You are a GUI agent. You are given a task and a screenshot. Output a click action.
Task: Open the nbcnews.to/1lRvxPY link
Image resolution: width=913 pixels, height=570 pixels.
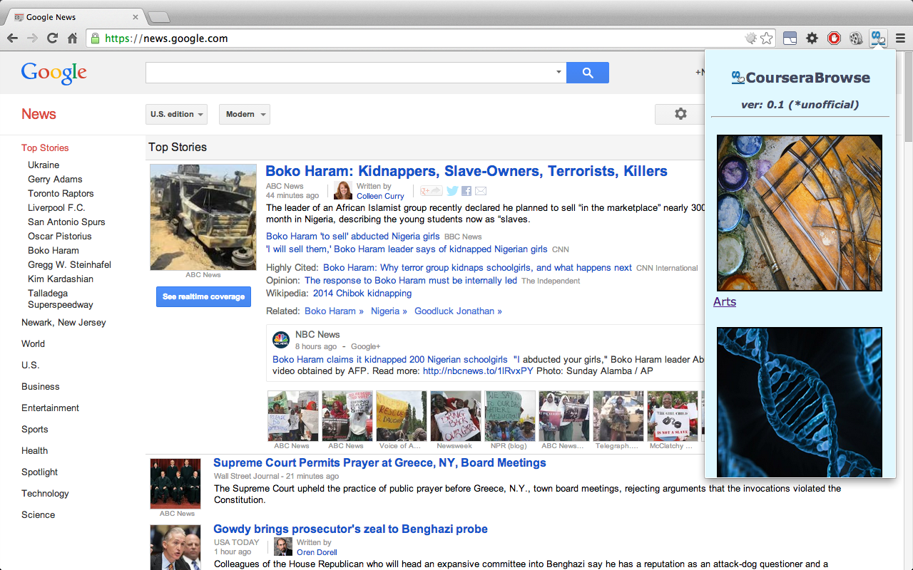pyautogui.click(x=478, y=370)
